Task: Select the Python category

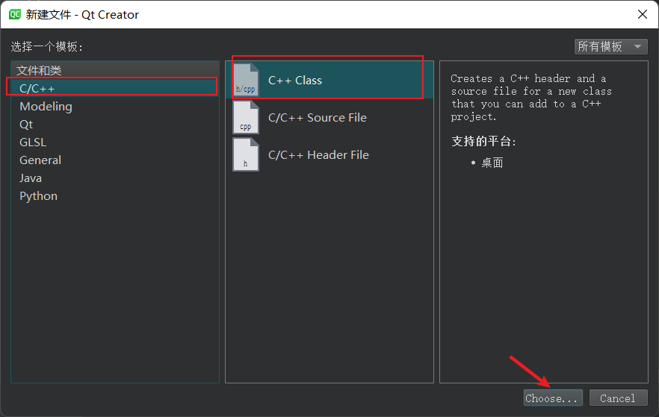Action: (x=115, y=196)
